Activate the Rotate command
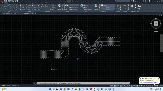Image resolution: width=163 pixels, height=91 pixels. 28,5
